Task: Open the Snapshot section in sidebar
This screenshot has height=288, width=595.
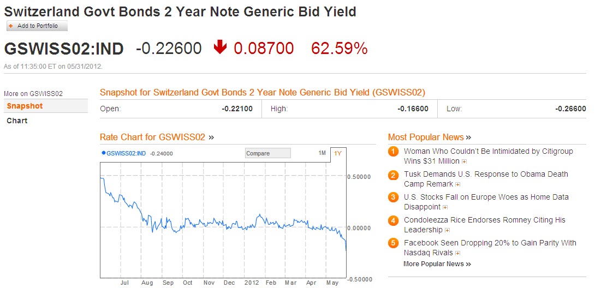Action: (x=25, y=106)
